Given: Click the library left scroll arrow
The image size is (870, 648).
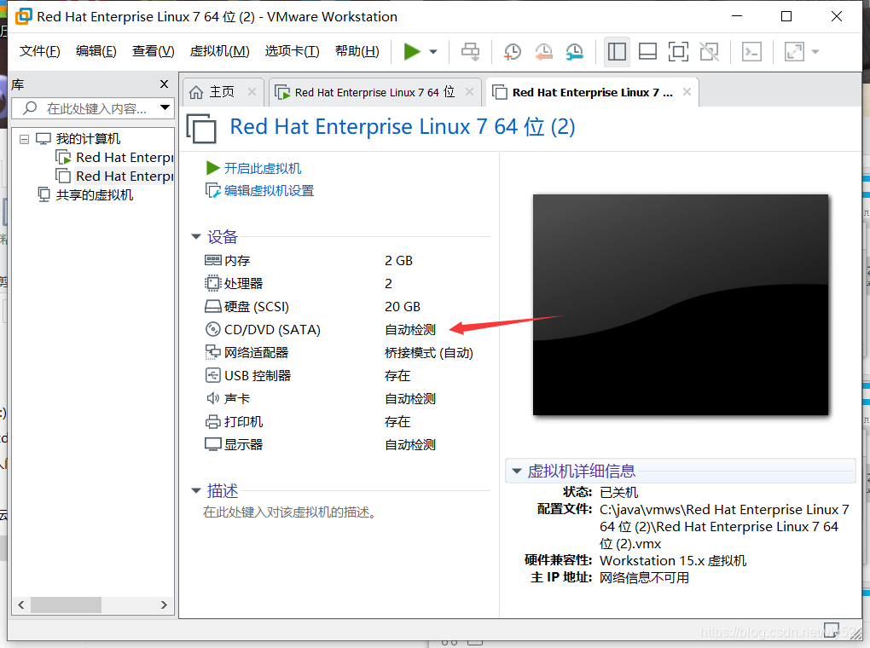Looking at the screenshot, I should pos(21,605).
